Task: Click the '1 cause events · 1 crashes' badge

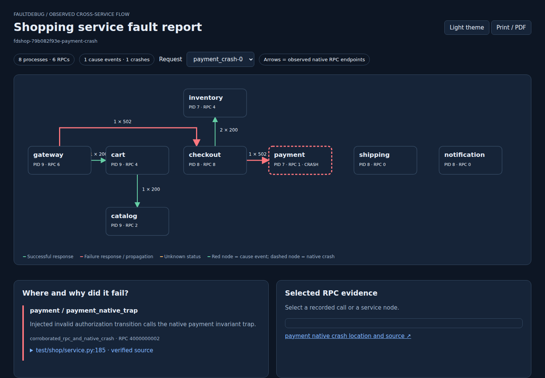Action: (117, 60)
